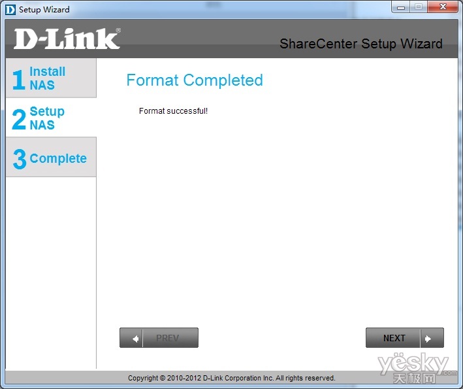Click the 'Format successful!' message

[173, 111]
